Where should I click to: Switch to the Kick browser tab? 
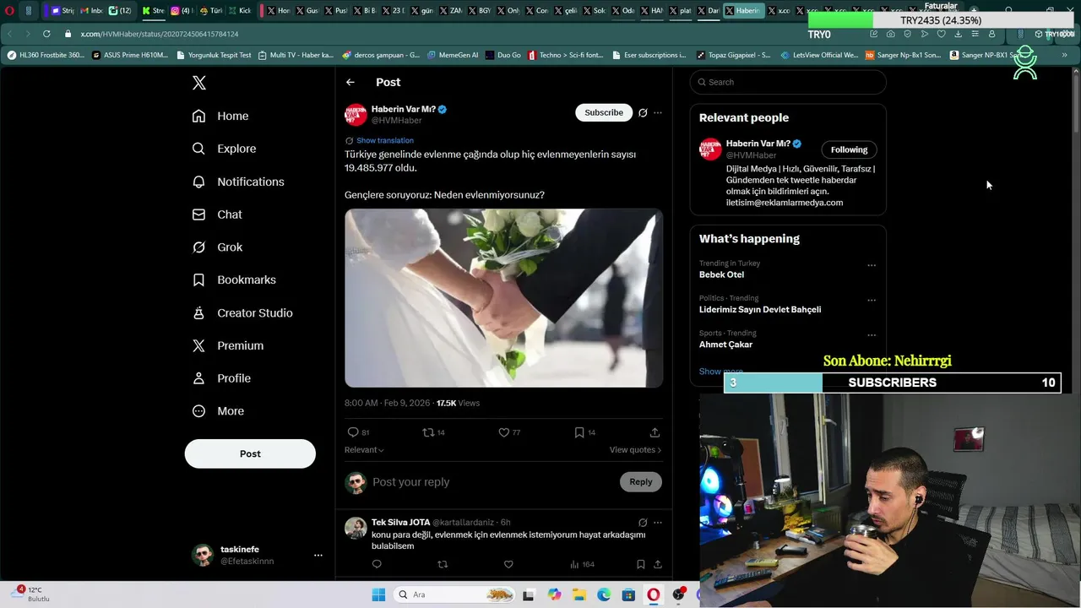click(241, 11)
